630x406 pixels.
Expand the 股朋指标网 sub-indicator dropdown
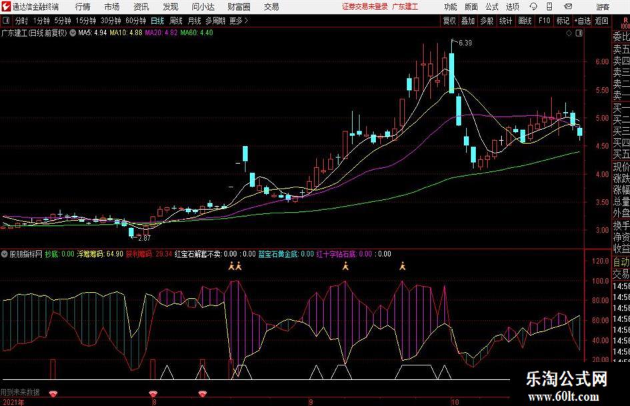coord(5,254)
